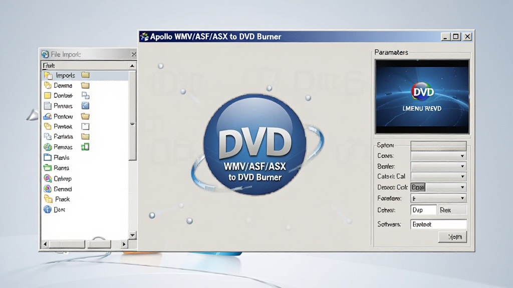The image size is (513, 288).
Task: Click the colorful icon for Cnteup
Action: click(48, 178)
